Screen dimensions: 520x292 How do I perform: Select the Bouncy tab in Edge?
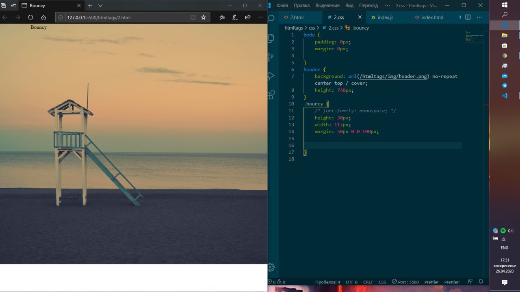click(51, 6)
